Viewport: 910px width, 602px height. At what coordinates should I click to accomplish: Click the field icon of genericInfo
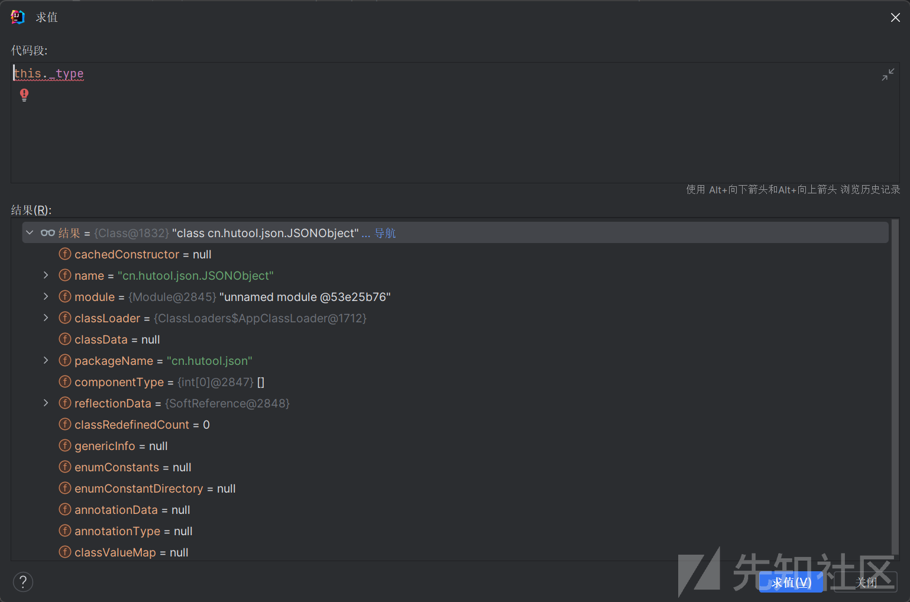[x=65, y=446]
